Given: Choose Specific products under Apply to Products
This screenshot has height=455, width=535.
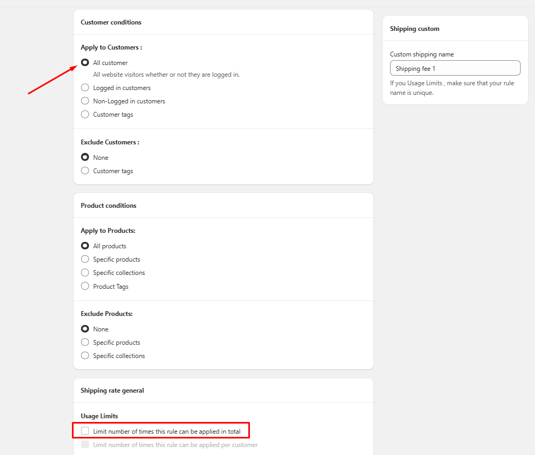Looking at the screenshot, I should pyautogui.click(x=85, y=259).
